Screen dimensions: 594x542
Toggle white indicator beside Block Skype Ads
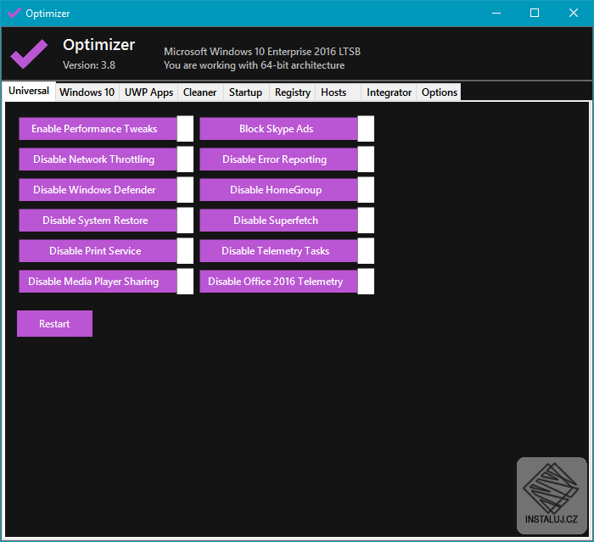[366, 129]
